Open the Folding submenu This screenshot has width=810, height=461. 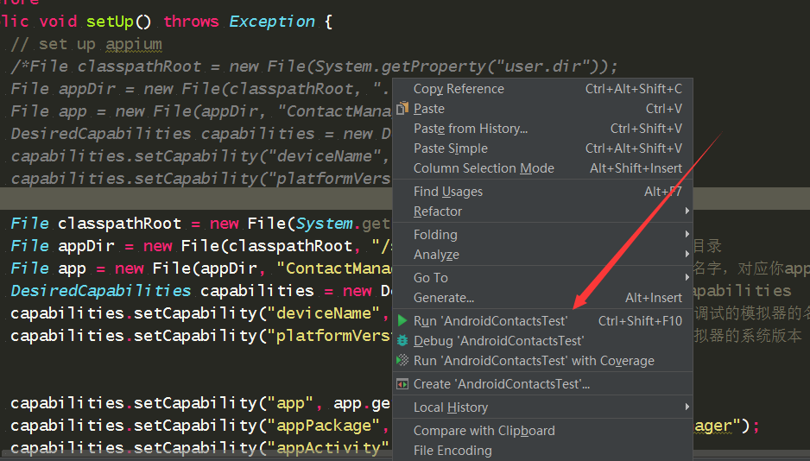pyautogui.click(x=542, y=234)
